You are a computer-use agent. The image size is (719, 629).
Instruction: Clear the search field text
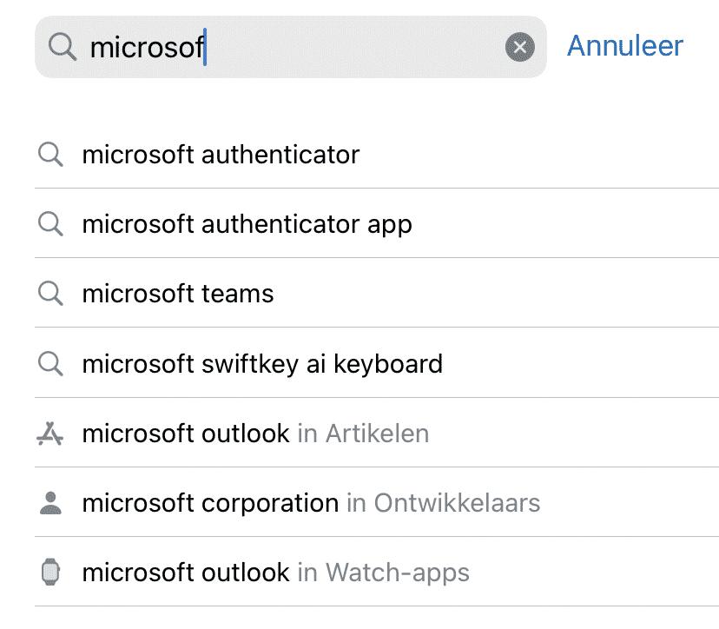coord(519,47)
